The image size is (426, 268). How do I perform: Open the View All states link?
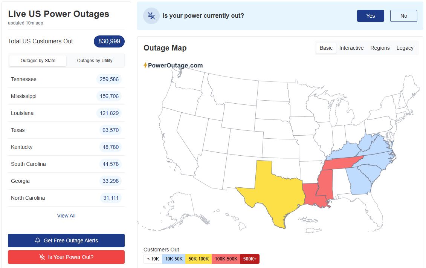pos(66,216)
